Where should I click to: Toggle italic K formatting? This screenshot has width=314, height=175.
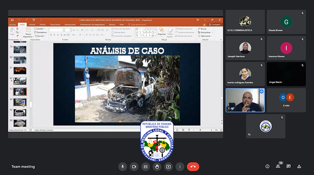click(54, 35)
